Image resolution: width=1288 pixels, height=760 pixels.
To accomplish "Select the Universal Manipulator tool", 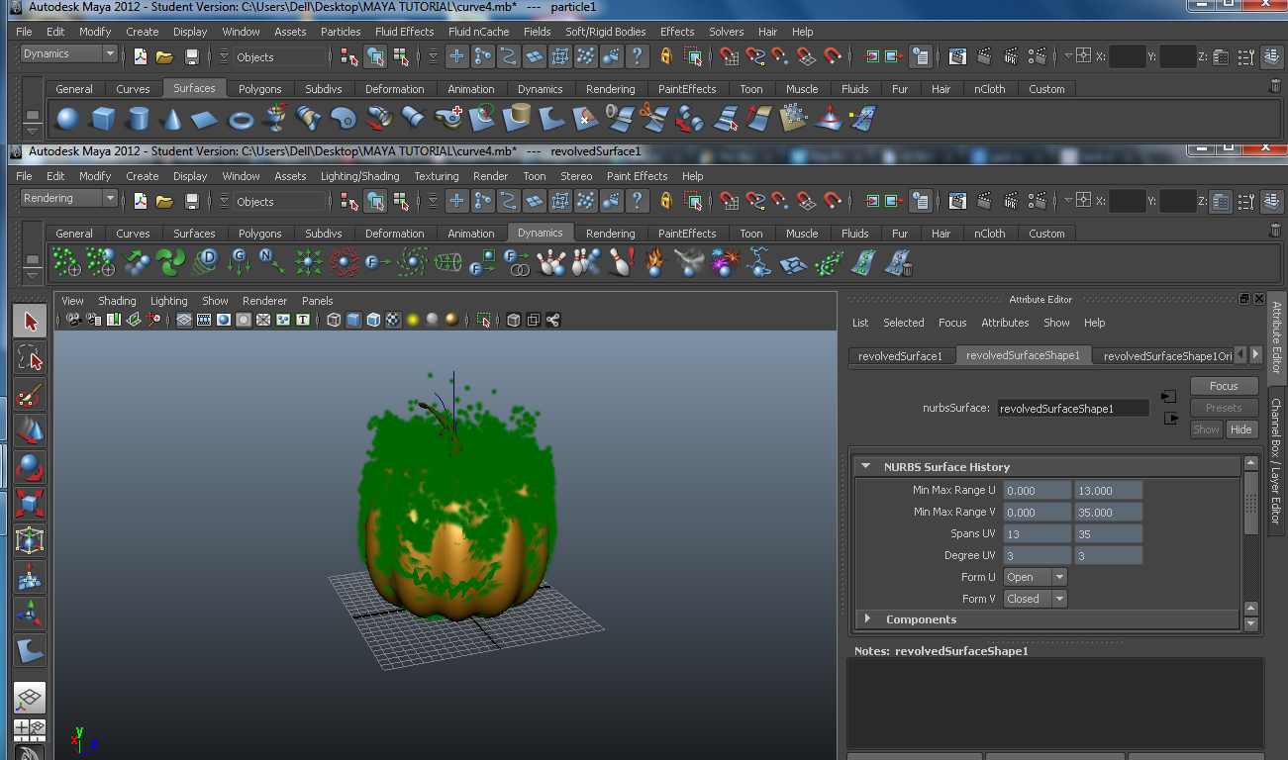I will coord(30,541).
